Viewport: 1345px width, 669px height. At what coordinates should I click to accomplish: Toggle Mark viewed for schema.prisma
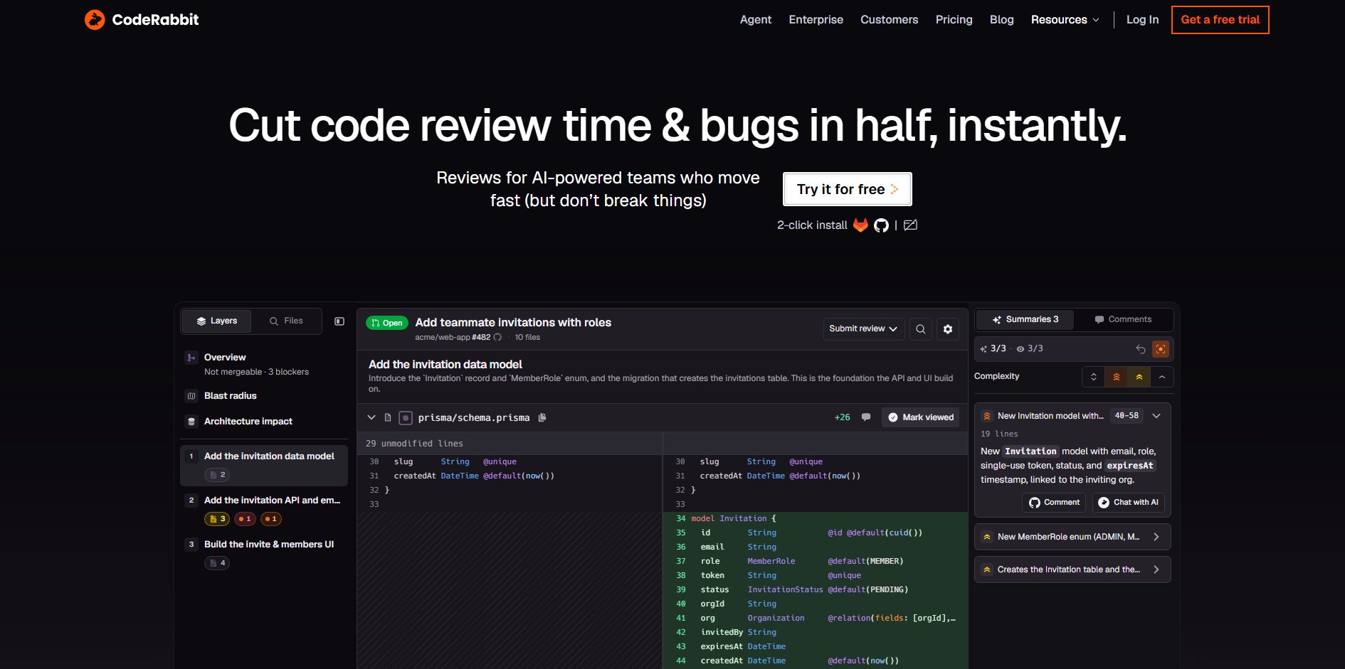coord(921,417)
